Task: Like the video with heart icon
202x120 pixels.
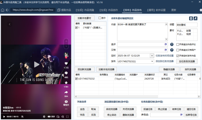Action: pos(66,64)
